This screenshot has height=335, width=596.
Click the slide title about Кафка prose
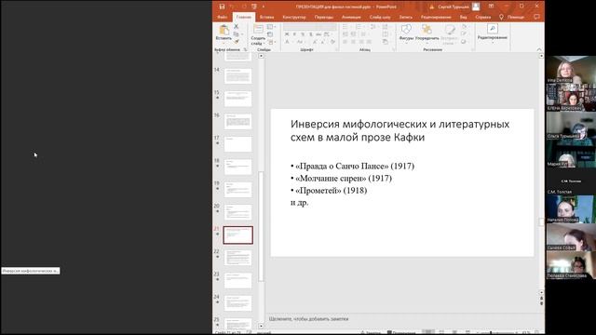pyautogui.click(x=400, y=130)
